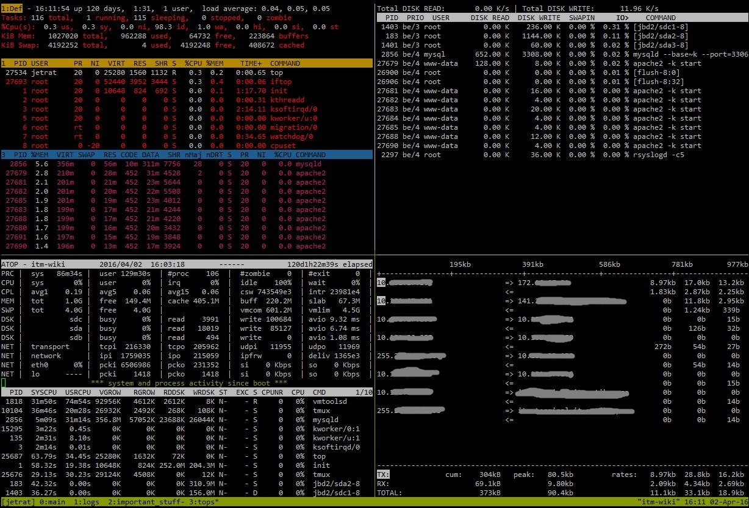Select the 2:important_stuff tmux window
This screenshot has width=749, height=508.
[140, 503]
